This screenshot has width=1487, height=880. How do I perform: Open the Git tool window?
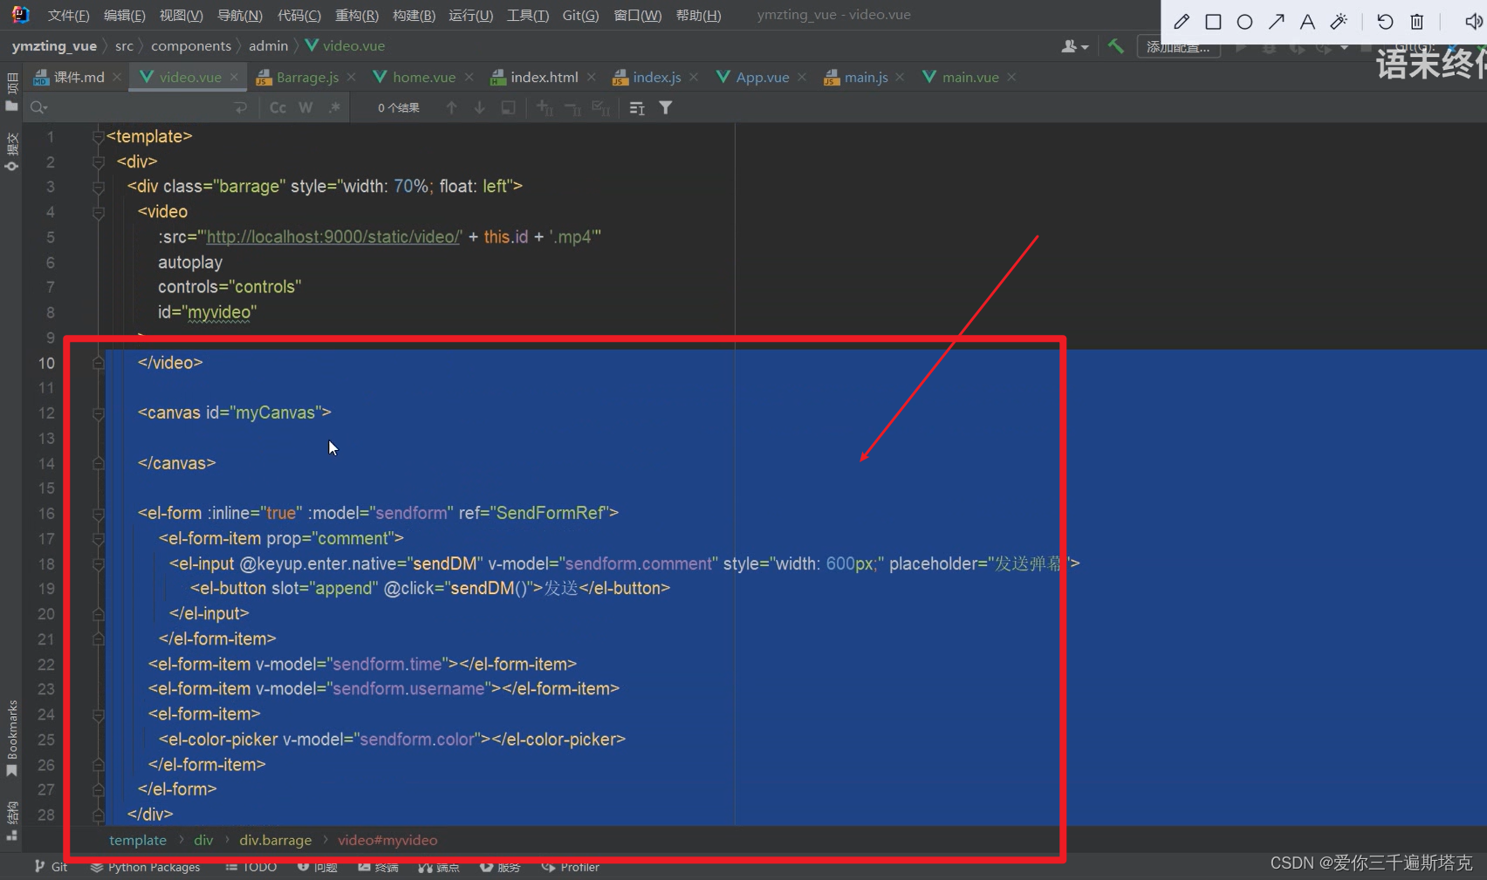click(x=51, y=867)
